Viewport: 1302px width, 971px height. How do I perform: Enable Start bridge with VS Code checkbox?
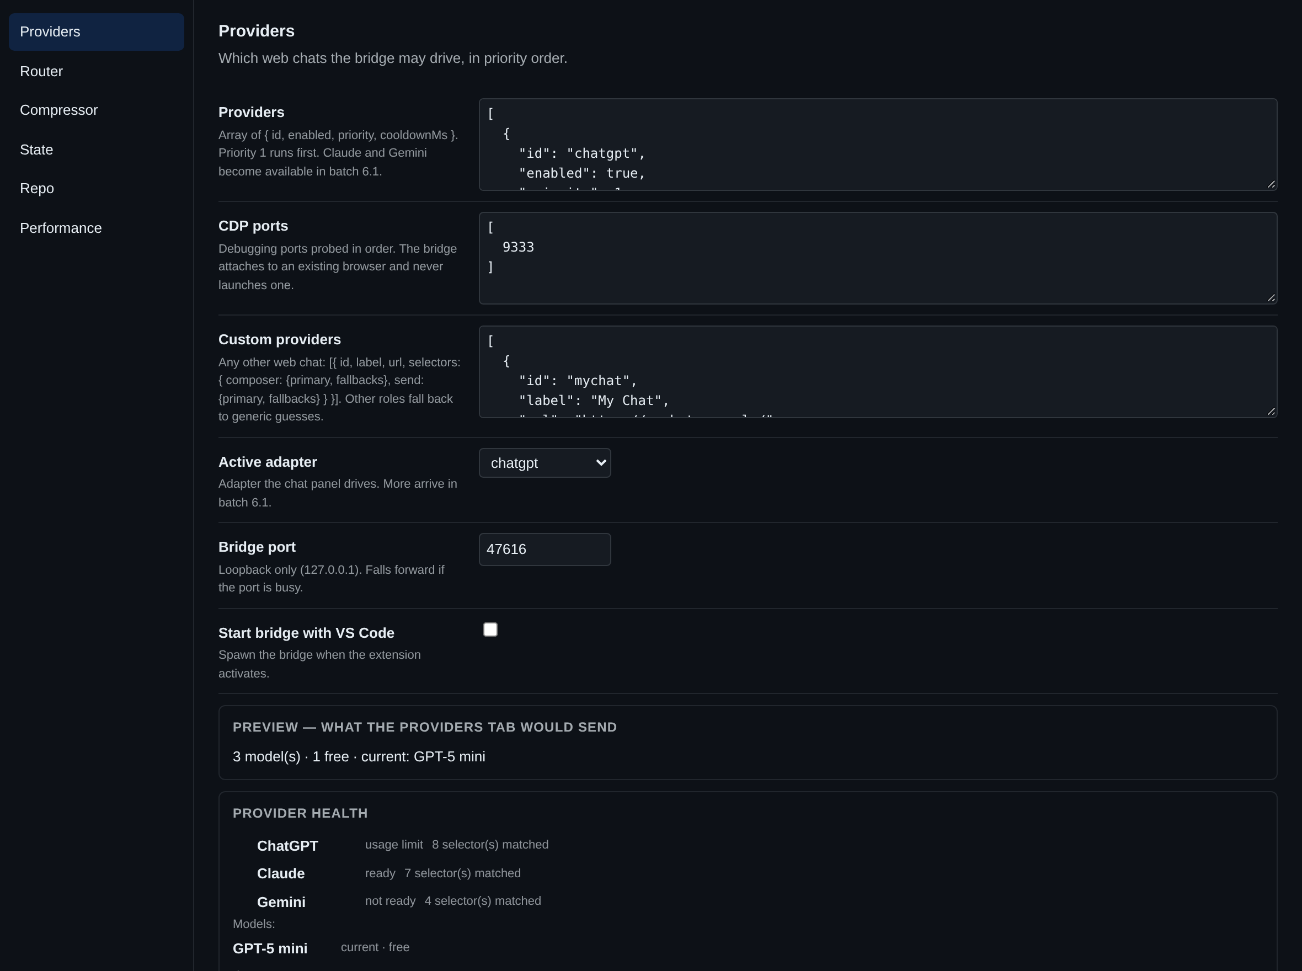pos(490,629)
